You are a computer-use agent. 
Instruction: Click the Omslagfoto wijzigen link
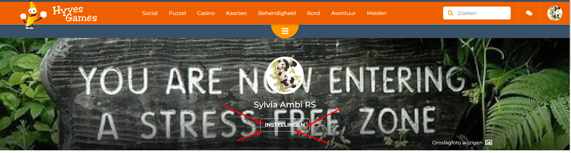pos(457,143)
